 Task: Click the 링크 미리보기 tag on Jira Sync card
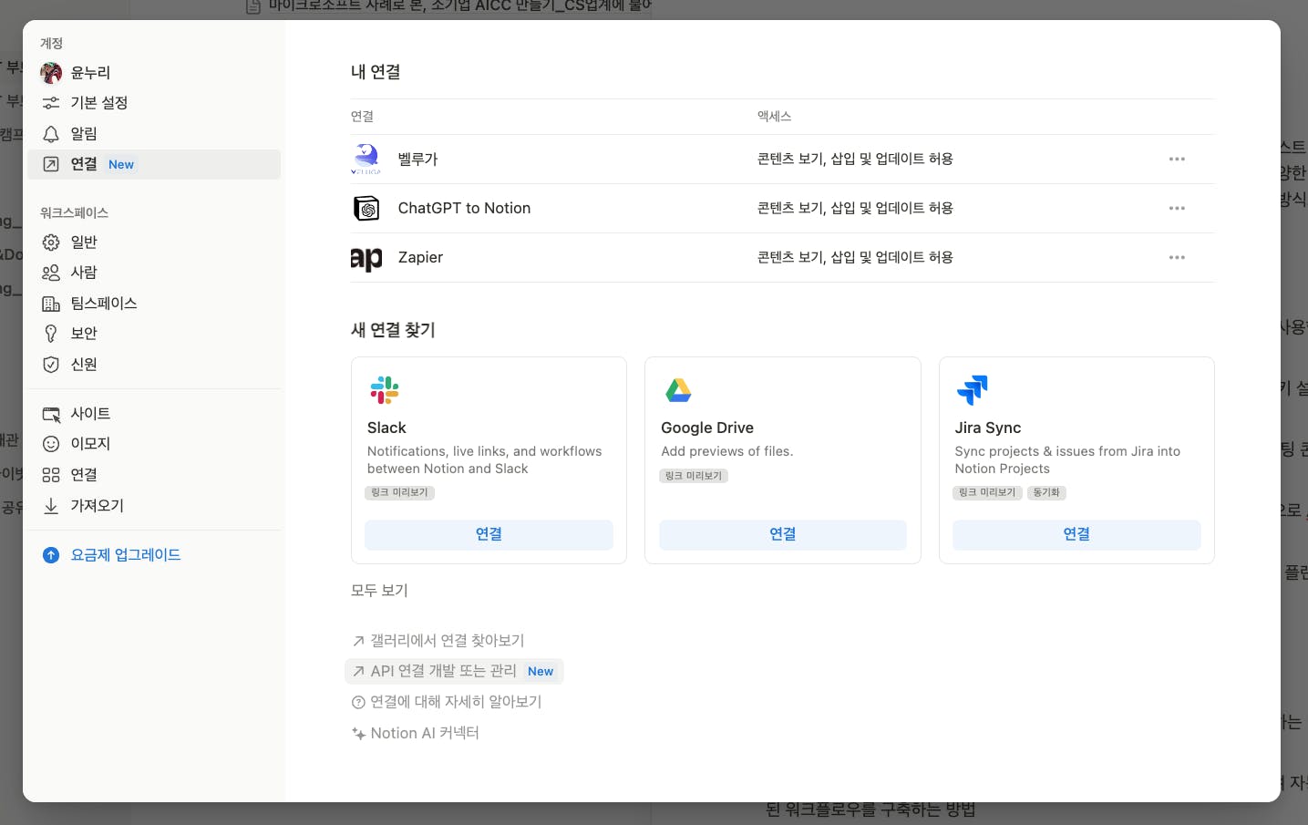click(x=988, y=493)
